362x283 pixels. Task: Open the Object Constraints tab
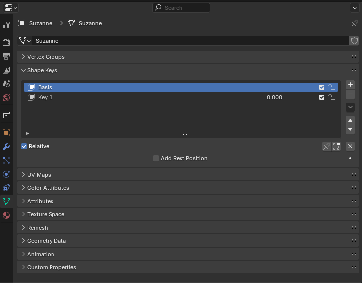pos(6,188)
